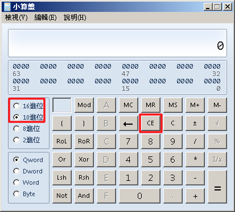Screen dimensions: 235x212
Task: Click the M+ memory add button
Action: [195, 105]
